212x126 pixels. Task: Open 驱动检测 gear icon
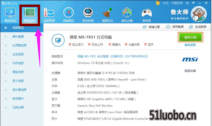click(x=88, y=13)
